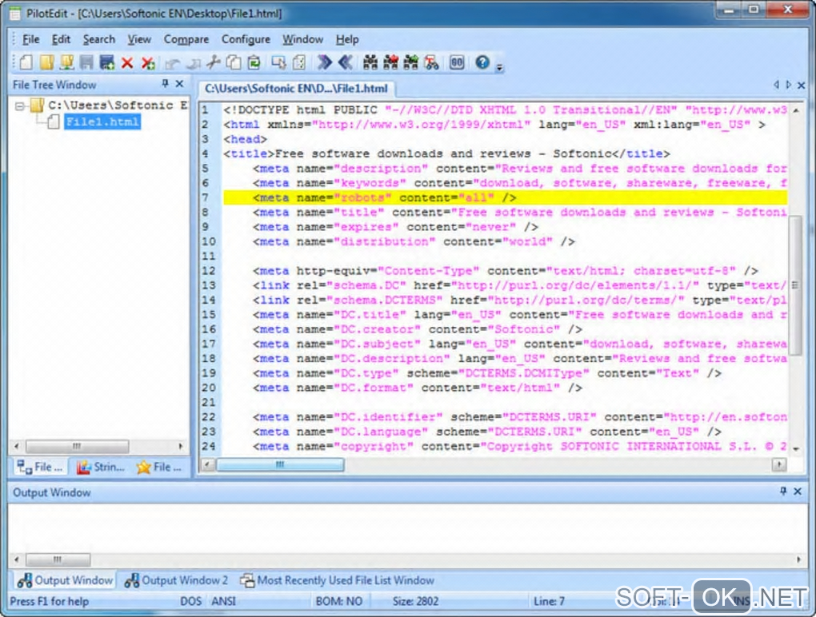Switch to the Output Window 2 tab
816x617 pixels.
tap(176, 580)
